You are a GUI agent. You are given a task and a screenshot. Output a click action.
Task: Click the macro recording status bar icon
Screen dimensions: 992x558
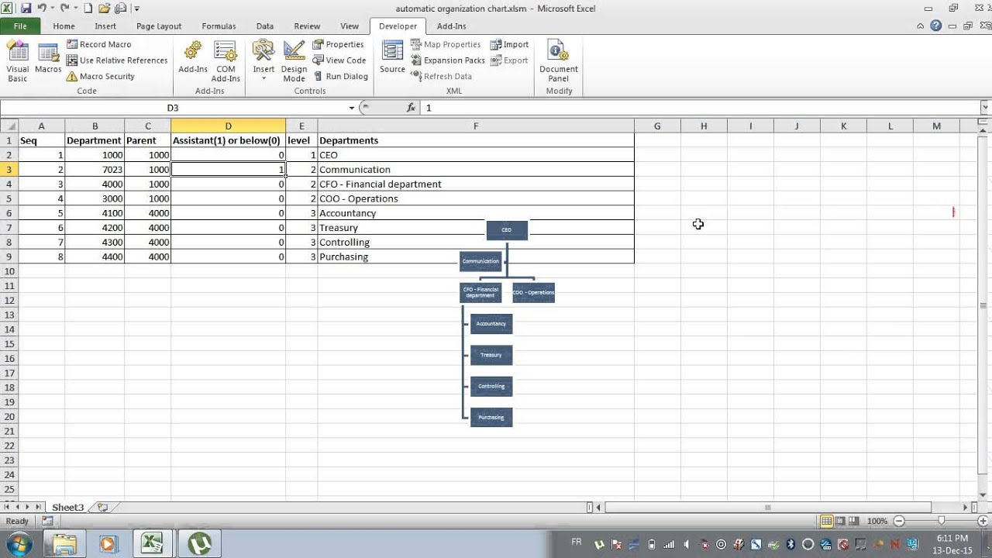click(x=47, y=522)
